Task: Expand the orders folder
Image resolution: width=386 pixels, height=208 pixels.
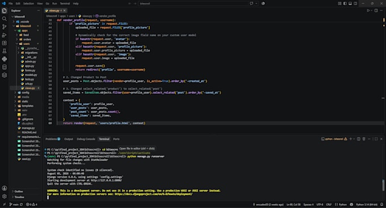Action: pyautogui.click(x=17, y=39)
